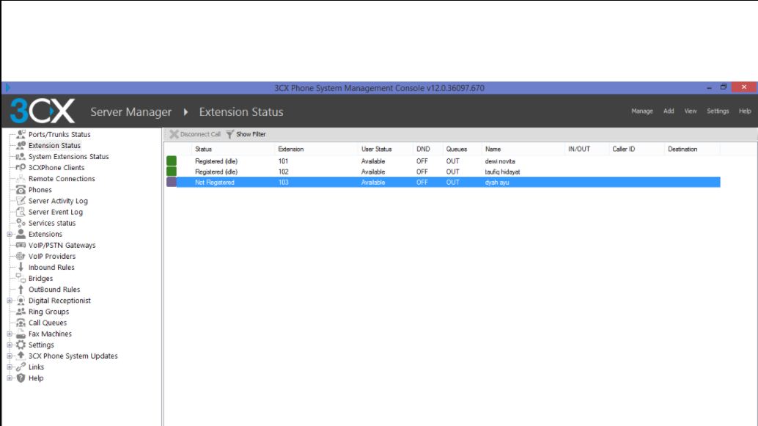Viewport: 758px width, 426px height.
Task: Click the Help question mark icon
Action: pos(21,378)
